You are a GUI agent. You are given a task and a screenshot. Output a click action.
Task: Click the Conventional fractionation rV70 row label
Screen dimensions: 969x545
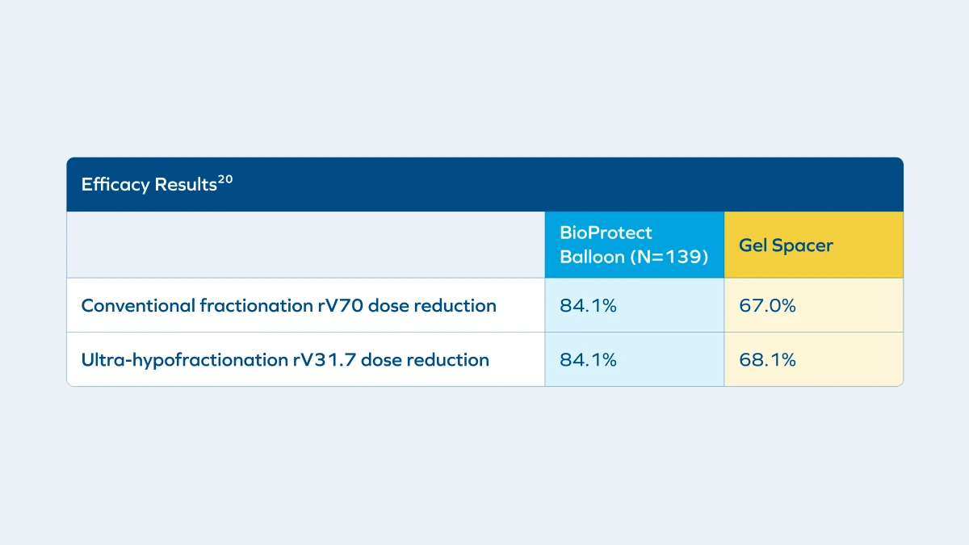tap(288, 305)
